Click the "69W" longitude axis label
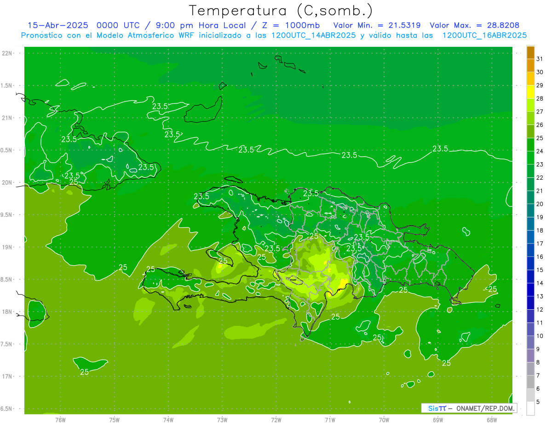 438,420
